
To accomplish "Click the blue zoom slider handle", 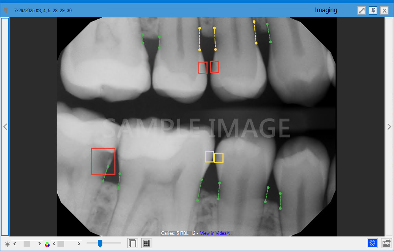I will pyautogui.click(x=100, y=243).
